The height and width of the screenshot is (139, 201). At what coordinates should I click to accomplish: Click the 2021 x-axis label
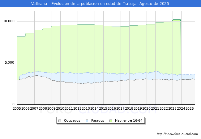155,108
